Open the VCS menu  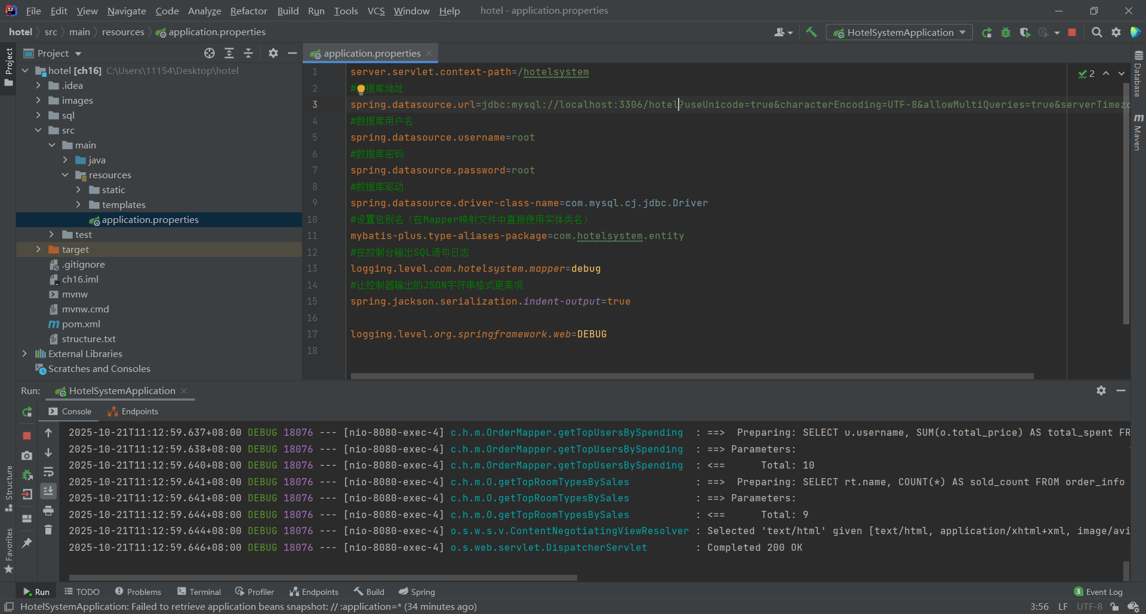click(x=376, y=11)
